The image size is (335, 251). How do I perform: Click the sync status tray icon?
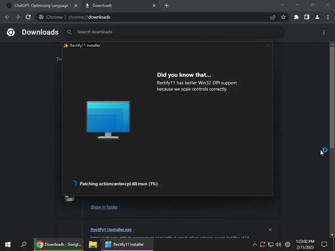(263, 244)
